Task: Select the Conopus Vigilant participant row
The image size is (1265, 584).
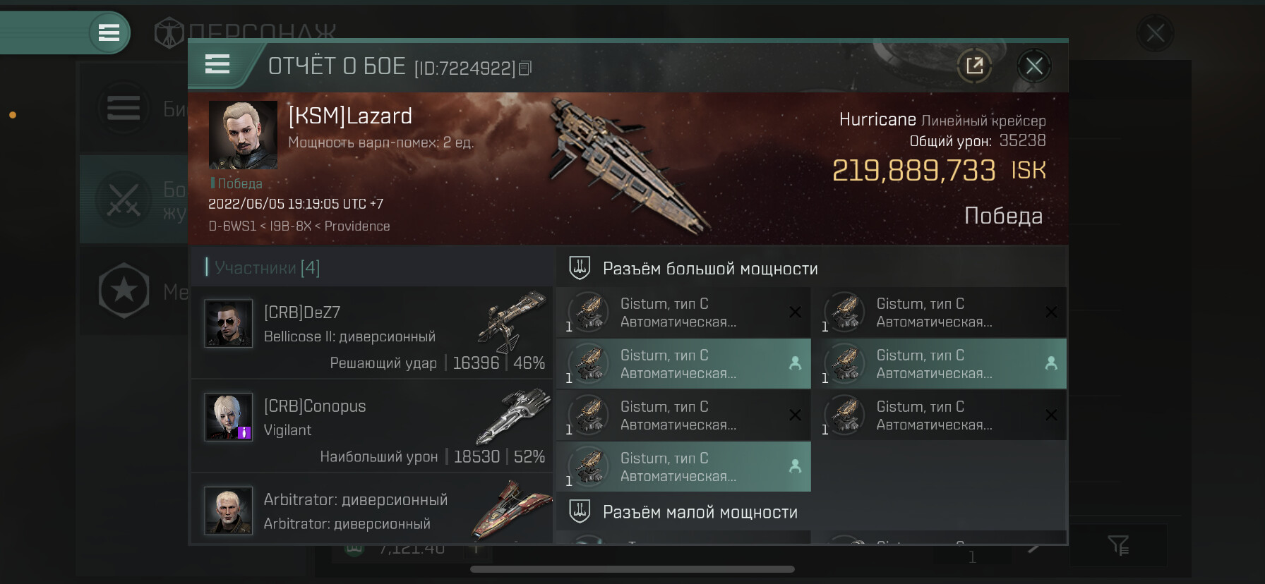Action: [x=371, y=426]
